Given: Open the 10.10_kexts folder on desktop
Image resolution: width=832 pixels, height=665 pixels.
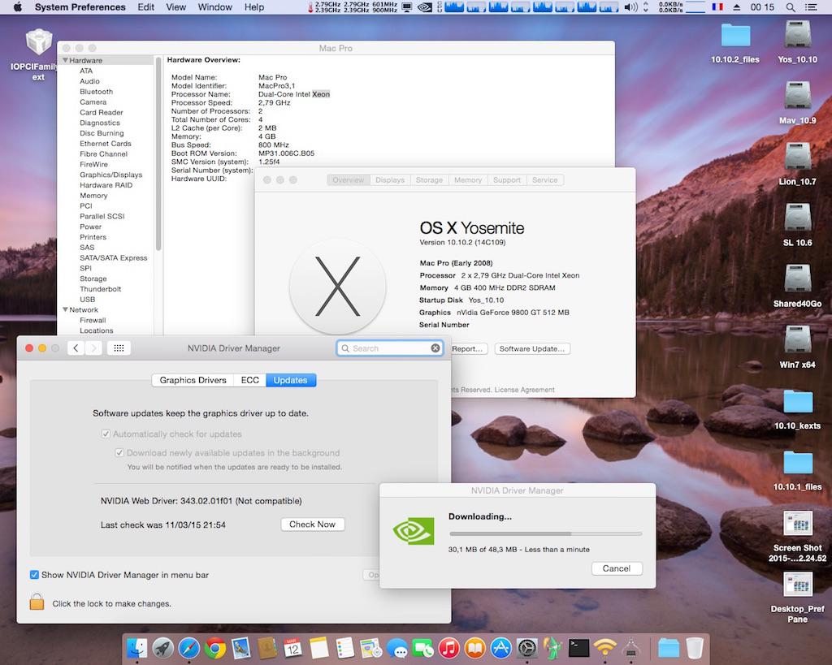Looking at the screenshot, I should click(797, 404).
